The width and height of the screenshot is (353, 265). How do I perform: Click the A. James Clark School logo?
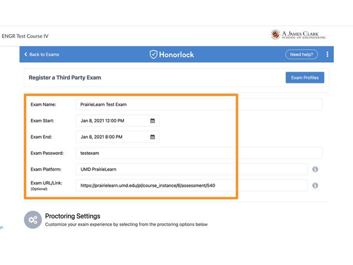coord(298,35)
